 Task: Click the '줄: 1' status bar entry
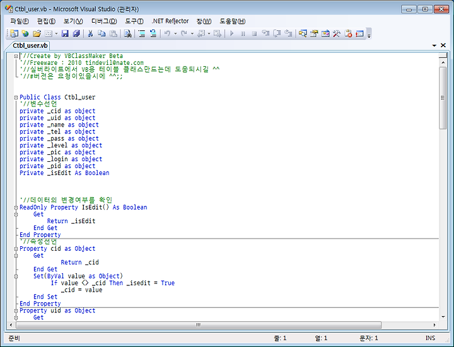click(x=280, y=338)
